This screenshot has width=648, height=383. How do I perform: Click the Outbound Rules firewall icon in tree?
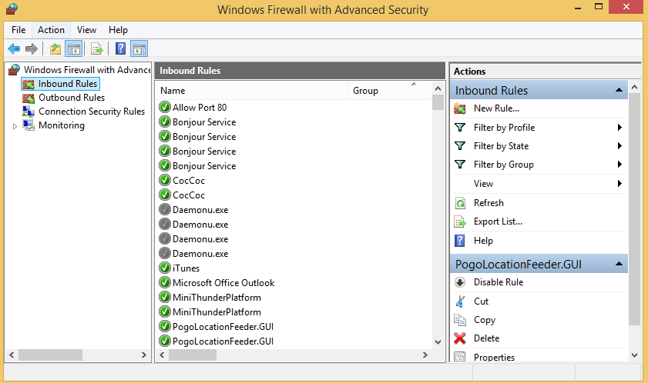[x=29, y=98]
